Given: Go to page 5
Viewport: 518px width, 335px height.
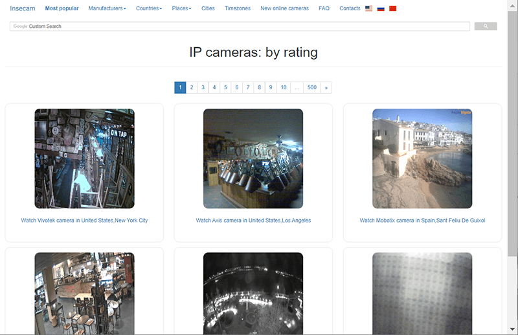Looking at the screenshot, I should click(225, 87).
